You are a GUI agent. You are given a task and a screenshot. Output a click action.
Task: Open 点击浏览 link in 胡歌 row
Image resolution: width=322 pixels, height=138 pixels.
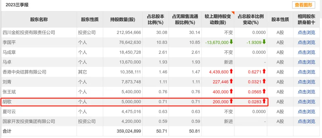pos(306,102)
